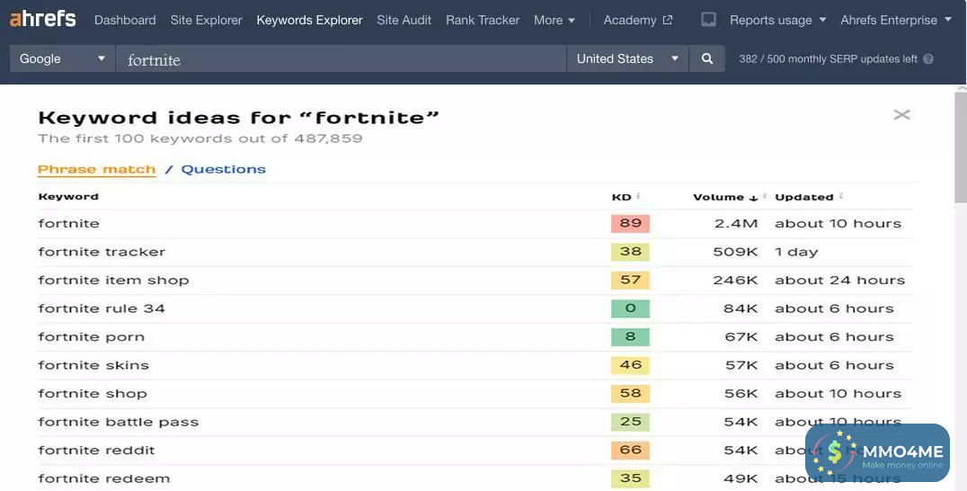This screenshot has width=967, height=491.
Task: Click the keyword search input field
Action: (x=342, y=59)
